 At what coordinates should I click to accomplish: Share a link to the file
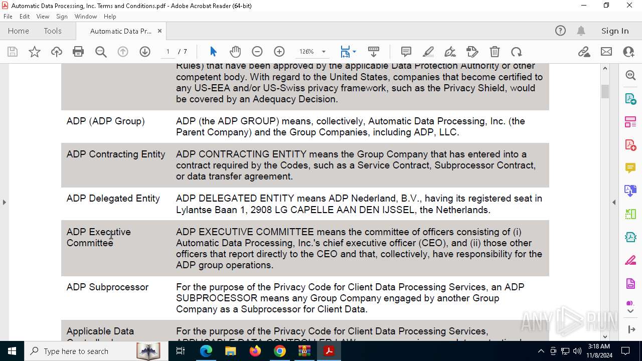(584, 52)
